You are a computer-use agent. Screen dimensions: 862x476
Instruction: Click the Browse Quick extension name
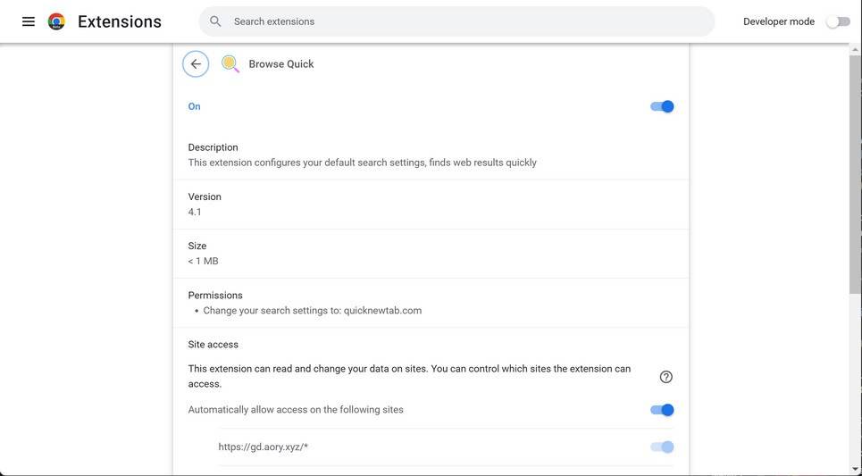[281, 64]
